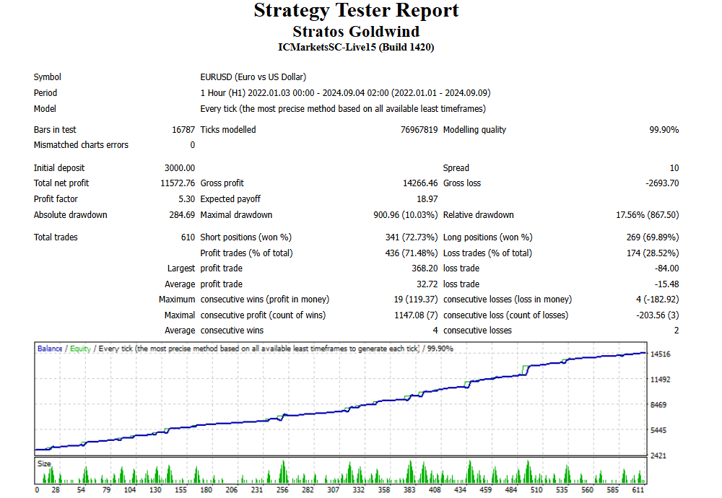Click the 8469 y-axis label

tap(658, 405)
